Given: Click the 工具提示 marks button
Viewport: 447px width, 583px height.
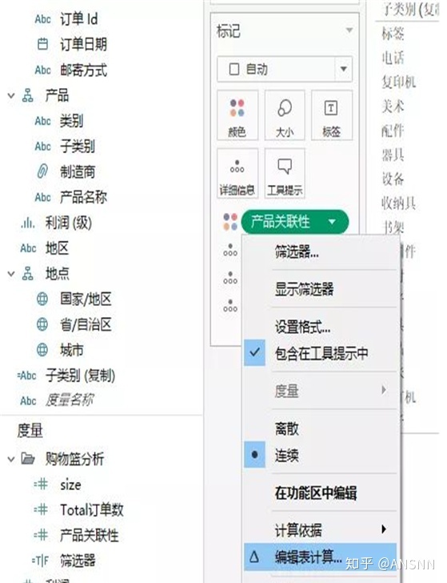Looking at the screenshot, I should pyautogui.click(x=285, y=173).
